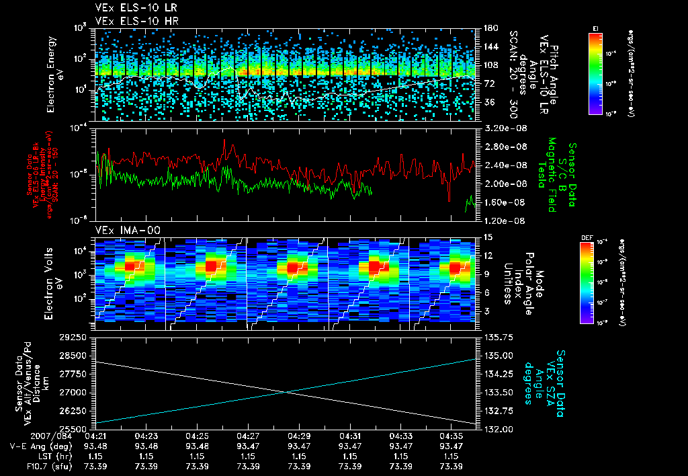This screenshot has width=688, height=476.
Task: Click the 25500 altitude tick value
Action: tap(73, 430)
